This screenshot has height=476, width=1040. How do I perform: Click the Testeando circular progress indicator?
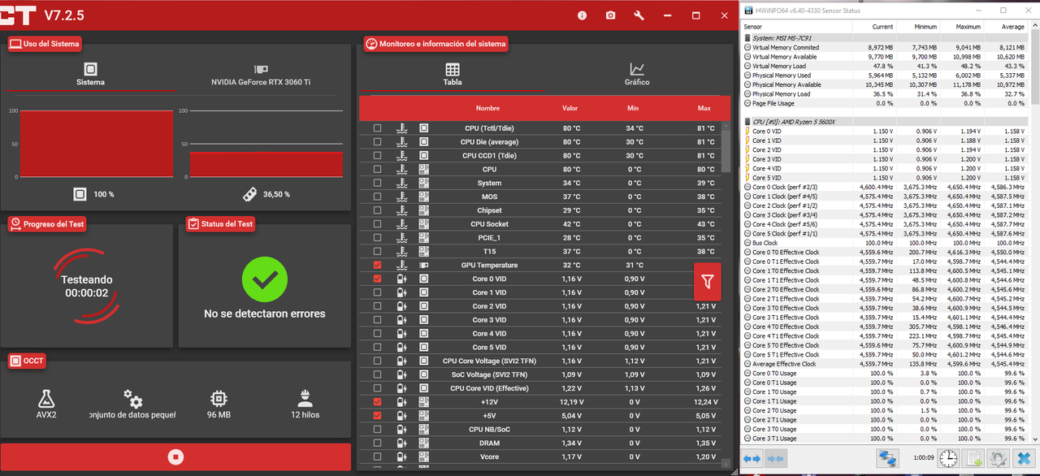[86, 286]
